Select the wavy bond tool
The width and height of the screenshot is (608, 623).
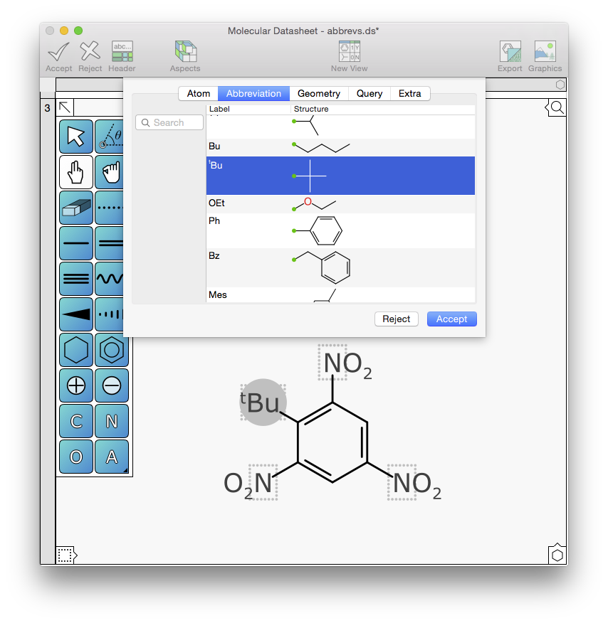(x=110, y=279)
